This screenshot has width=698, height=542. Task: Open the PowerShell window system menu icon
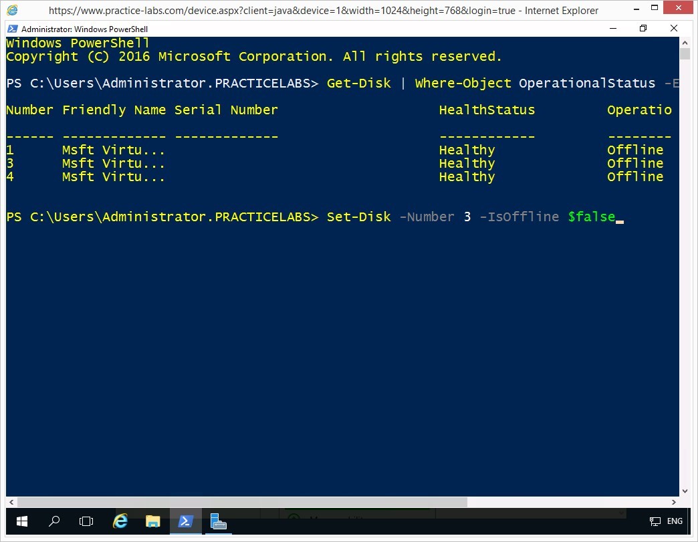coord(13,29)
